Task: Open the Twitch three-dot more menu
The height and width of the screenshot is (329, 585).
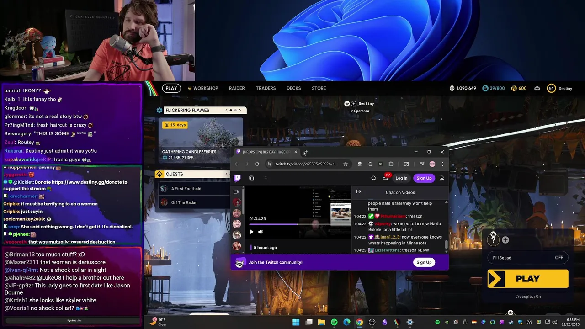Action: 266,178
